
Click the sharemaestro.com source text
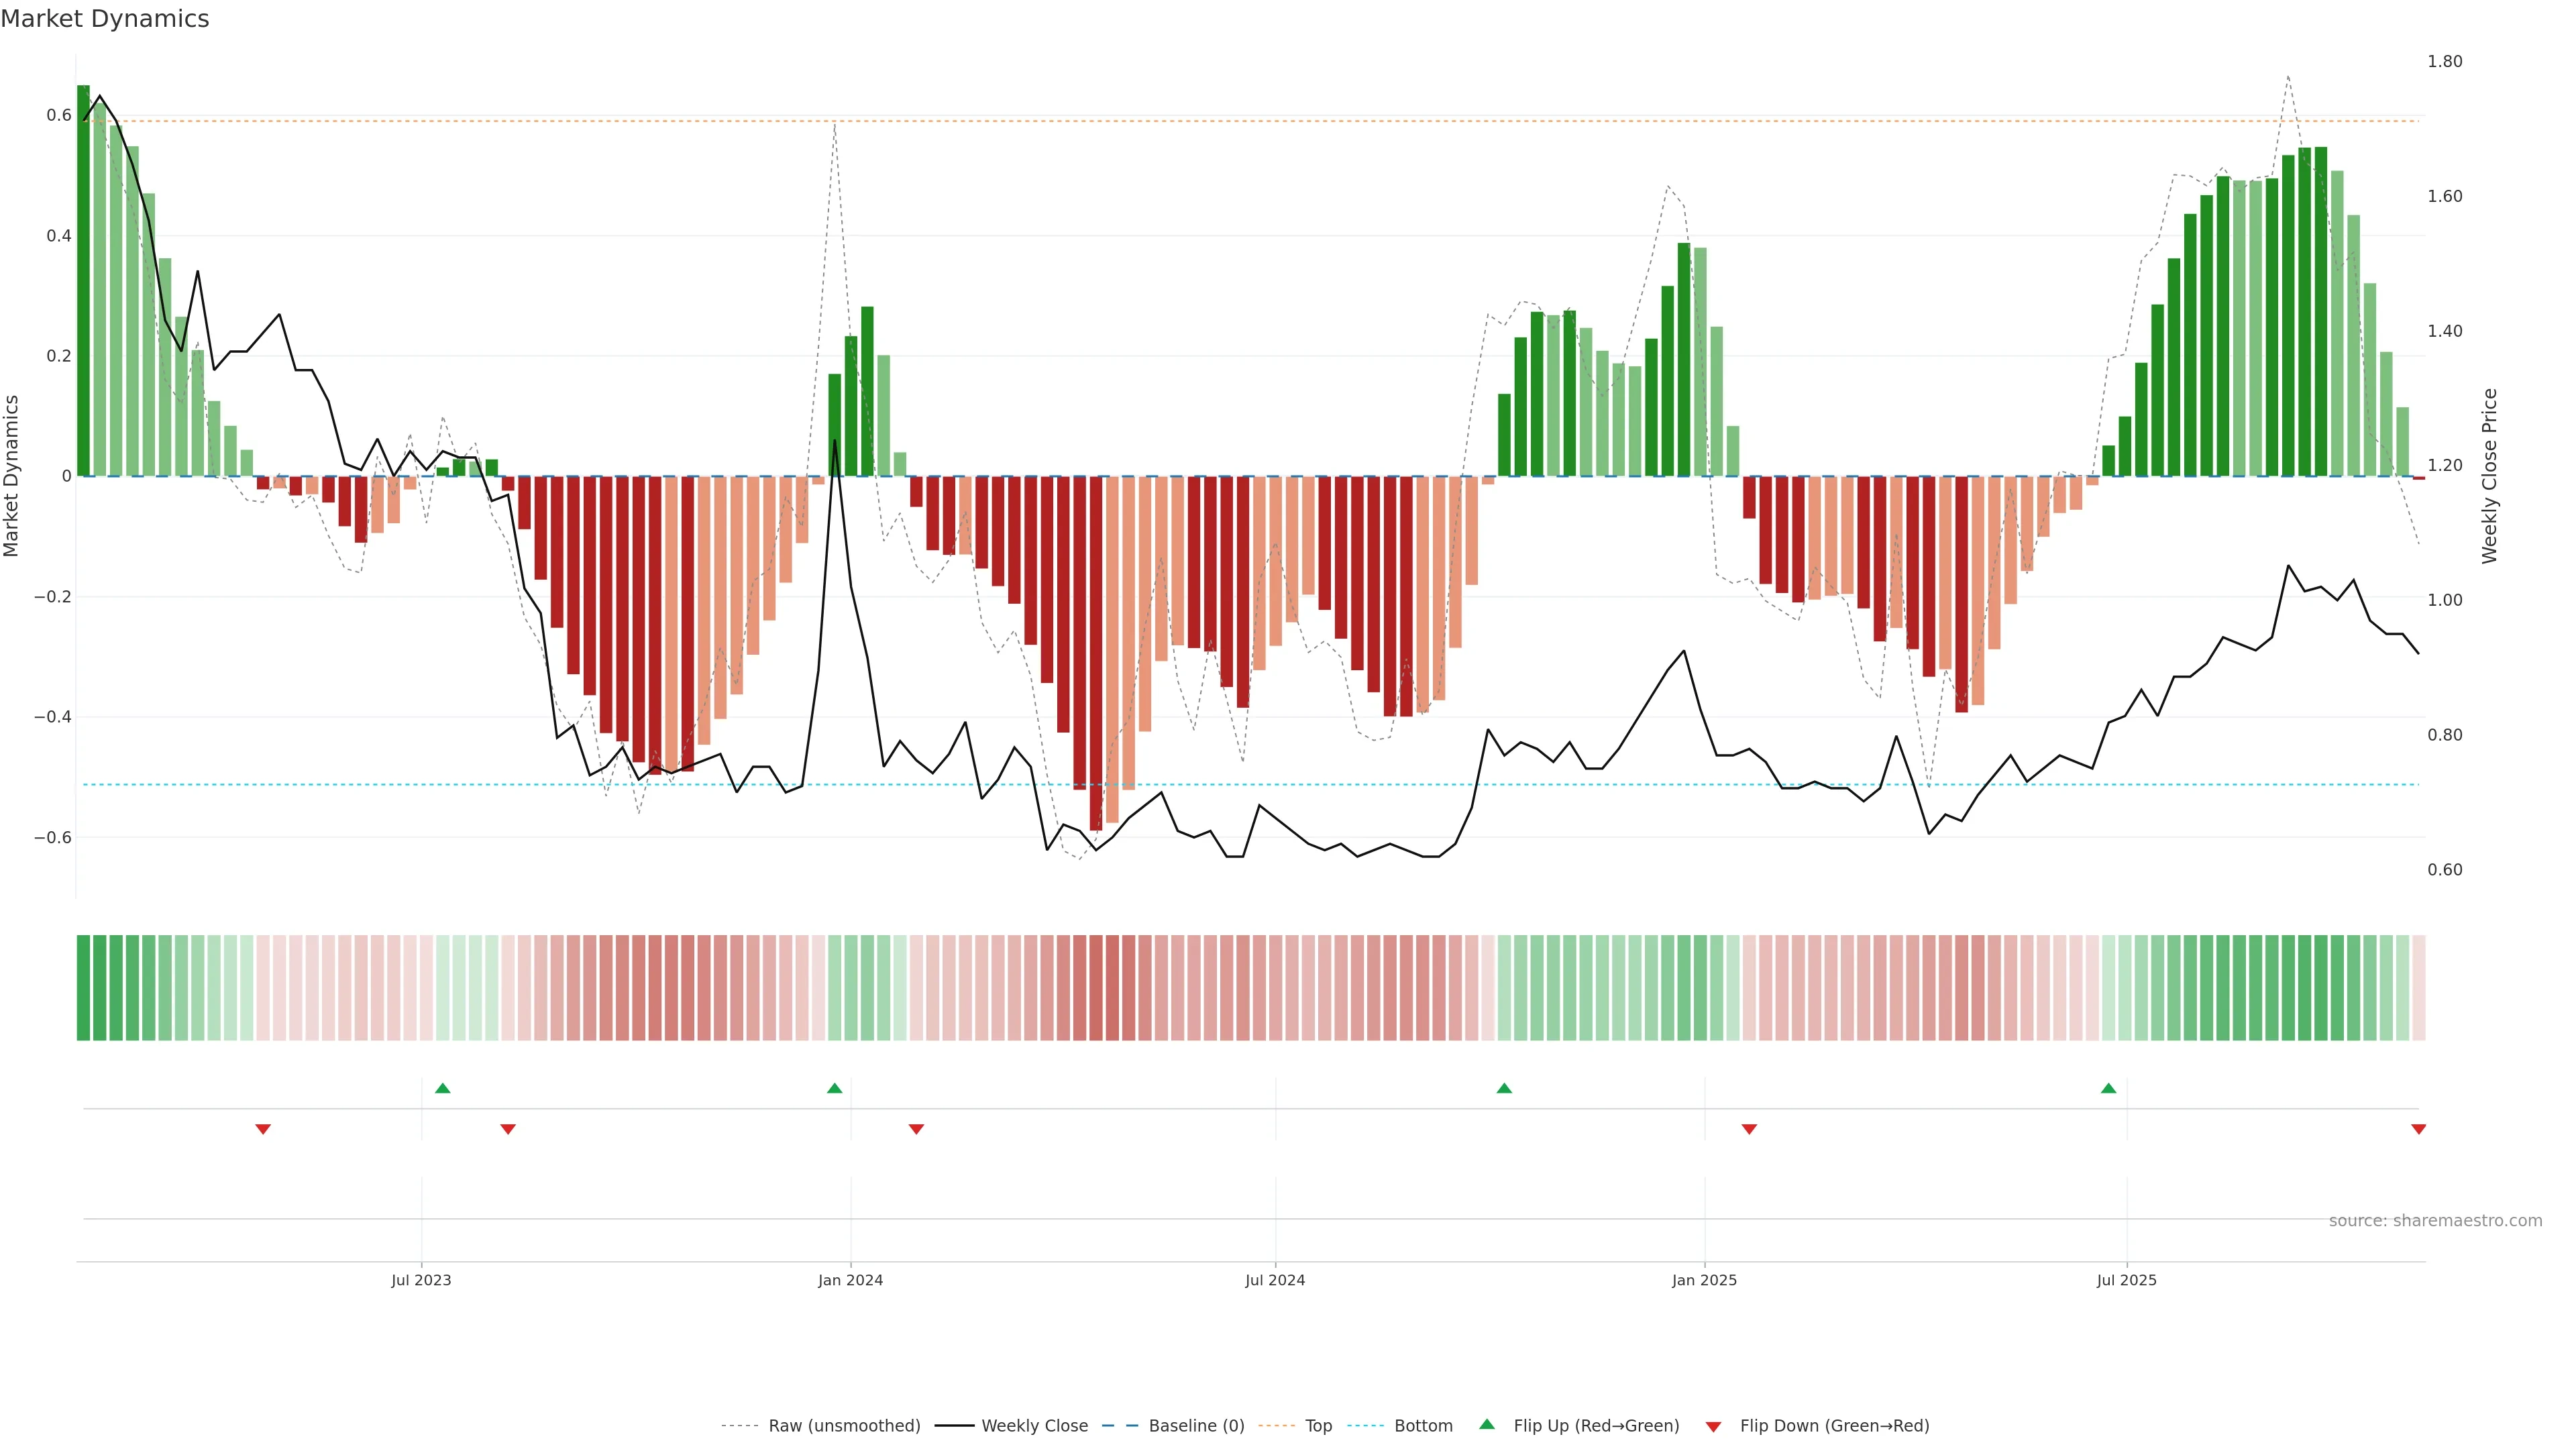[2435, 1221]
